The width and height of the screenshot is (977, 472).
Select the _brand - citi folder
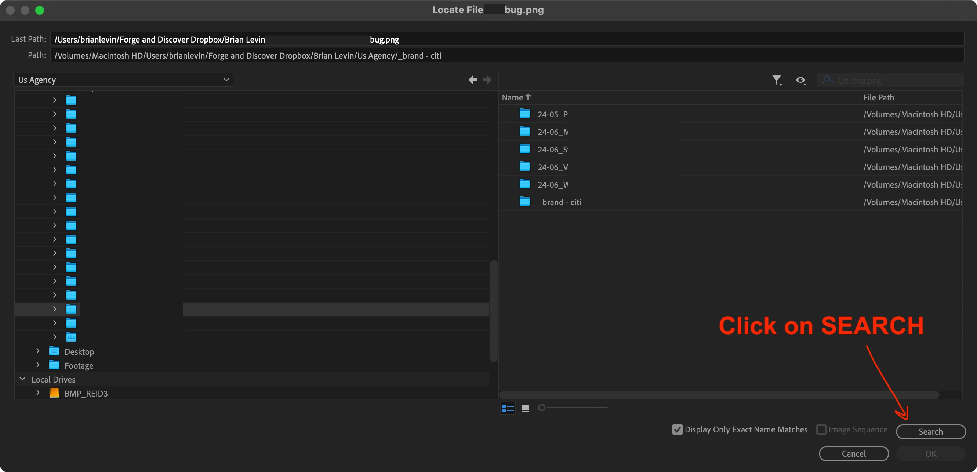[x=559, y=202]
